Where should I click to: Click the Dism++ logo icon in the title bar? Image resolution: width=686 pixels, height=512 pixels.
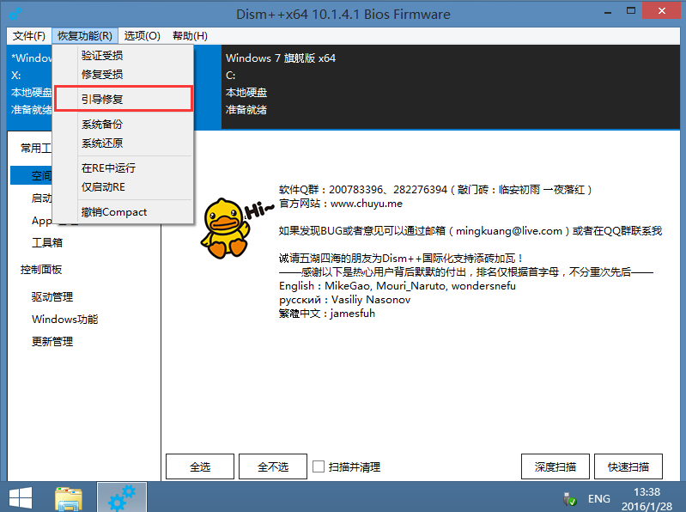click(x=15, y=14)
